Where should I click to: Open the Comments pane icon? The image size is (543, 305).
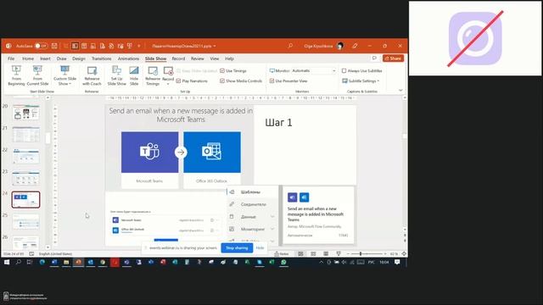[374, 58]
